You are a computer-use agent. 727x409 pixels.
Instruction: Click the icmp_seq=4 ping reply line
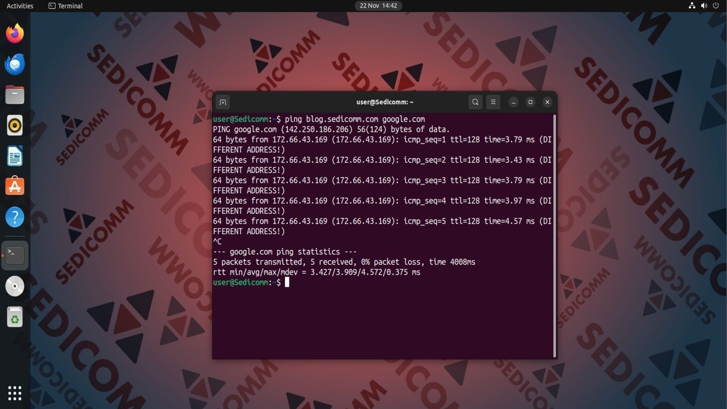tap(382, 206)
